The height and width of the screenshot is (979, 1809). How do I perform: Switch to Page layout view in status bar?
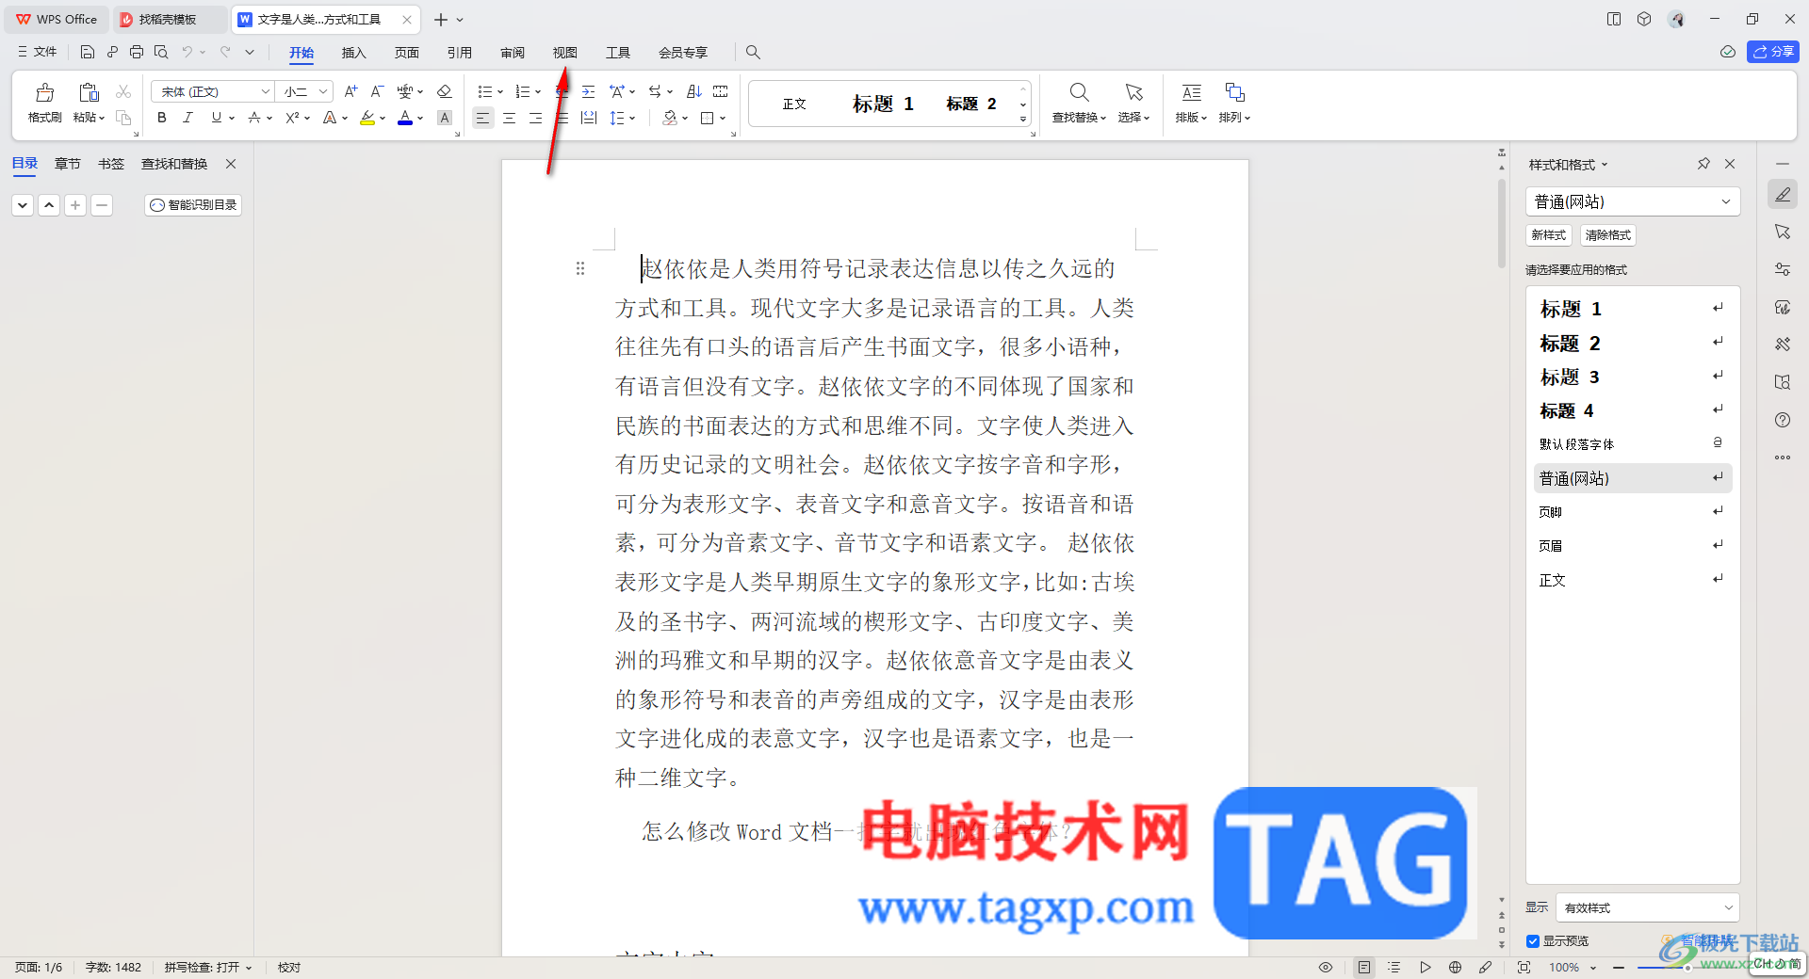[x=1364, y=967]
